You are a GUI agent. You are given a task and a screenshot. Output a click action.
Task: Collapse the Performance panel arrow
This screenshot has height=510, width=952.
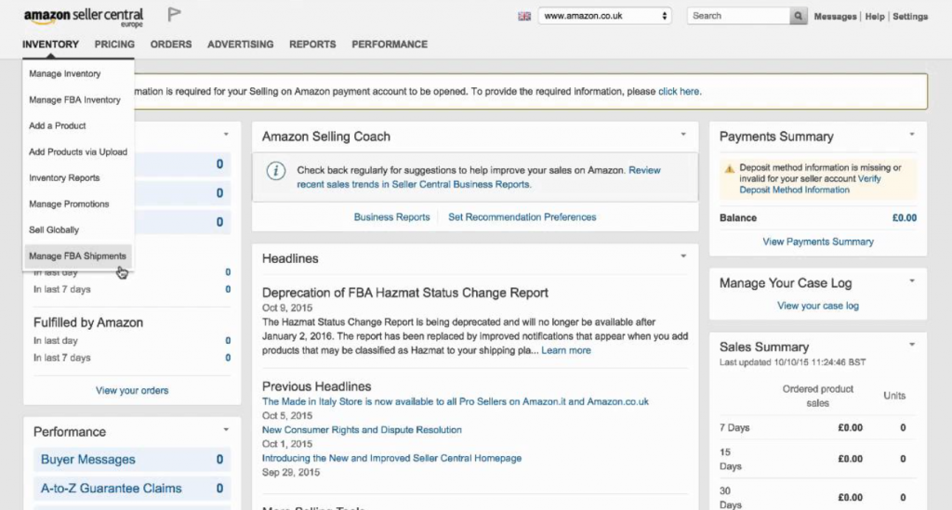pos(226,430)
